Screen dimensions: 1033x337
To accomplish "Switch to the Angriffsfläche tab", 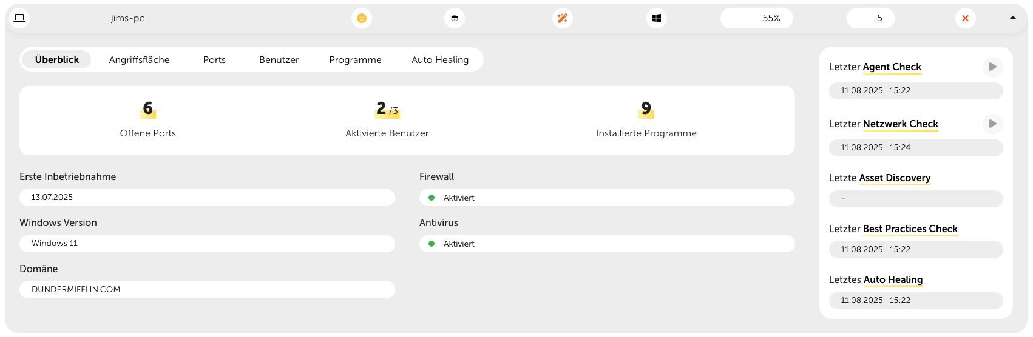I will (x=139, y=60).
